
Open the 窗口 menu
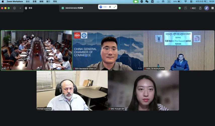(48, 2)
